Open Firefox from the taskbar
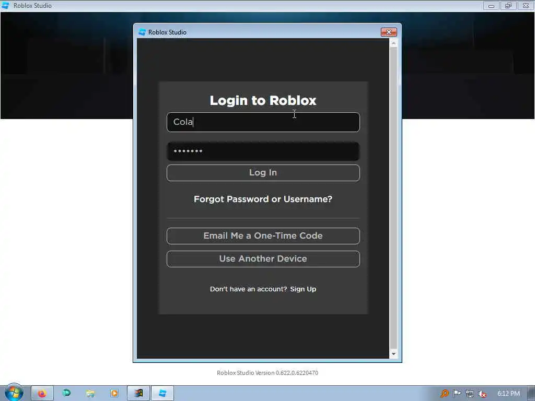 [42, 394]
